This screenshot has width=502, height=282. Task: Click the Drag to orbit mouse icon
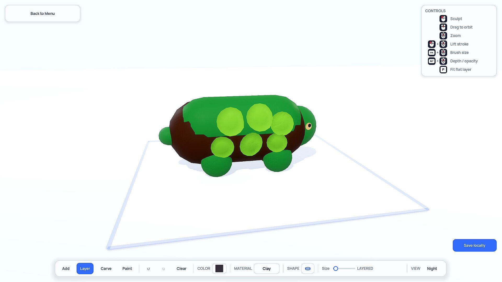click(443, 27)
